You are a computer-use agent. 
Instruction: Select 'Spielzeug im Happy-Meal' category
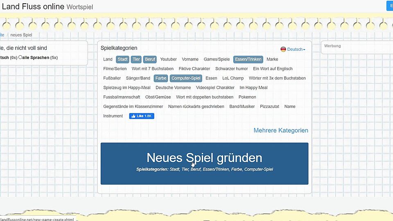[127, 88]
